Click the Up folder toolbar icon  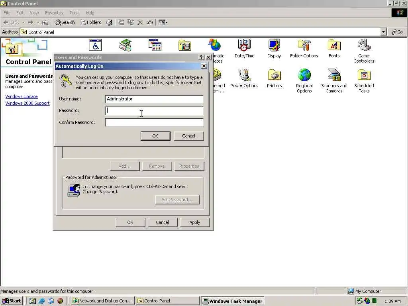(x=45, y=22)
